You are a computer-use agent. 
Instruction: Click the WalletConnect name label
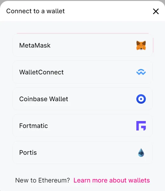pos(41,72)
